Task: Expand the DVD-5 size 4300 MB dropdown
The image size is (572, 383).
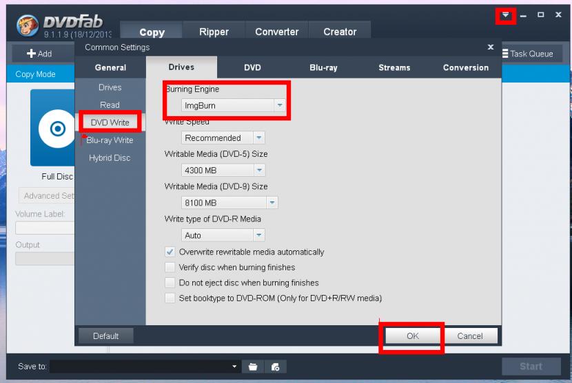Action: 259,170
